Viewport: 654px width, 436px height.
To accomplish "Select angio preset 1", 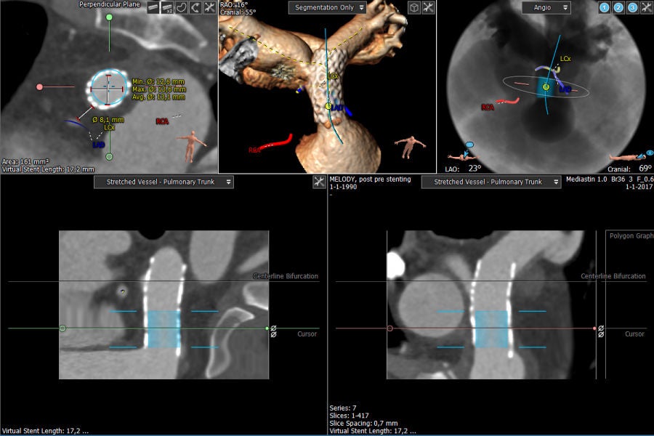I will pyautogui.click(x=605, y=7).
